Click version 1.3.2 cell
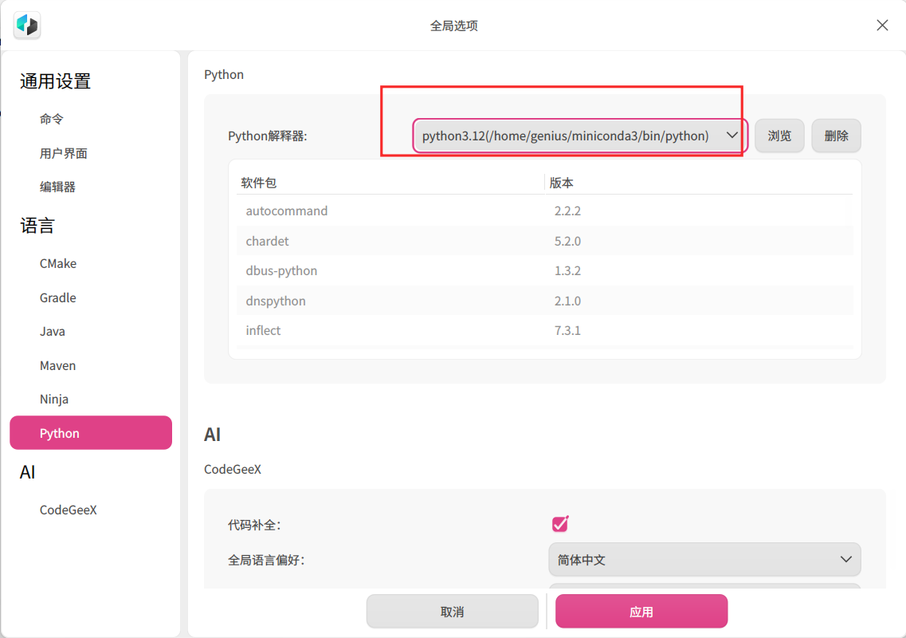 567,270
